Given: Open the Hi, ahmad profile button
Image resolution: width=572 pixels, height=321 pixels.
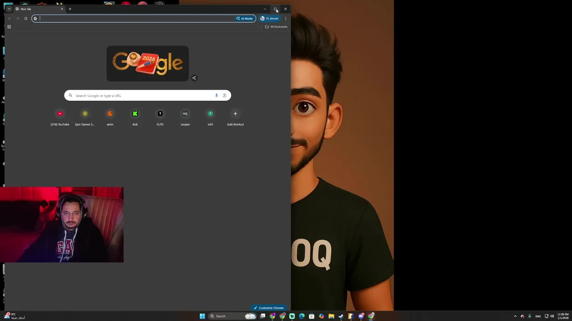Looking at the screenshot, I should (269, 18).
